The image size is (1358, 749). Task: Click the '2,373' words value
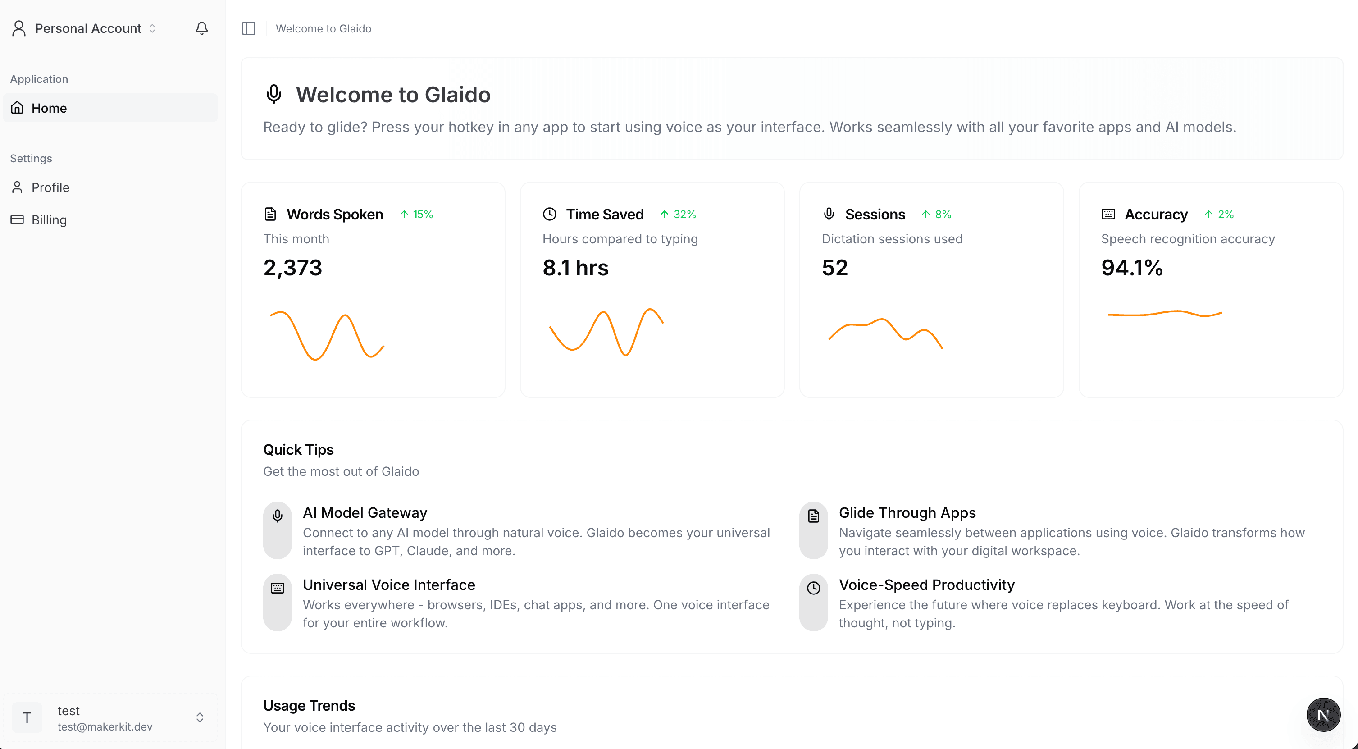(292, 268)
